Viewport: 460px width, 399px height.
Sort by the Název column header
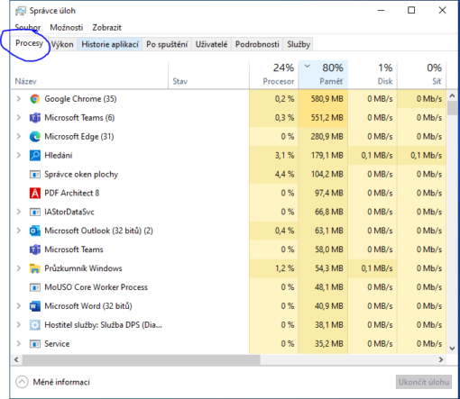(89, 75)
